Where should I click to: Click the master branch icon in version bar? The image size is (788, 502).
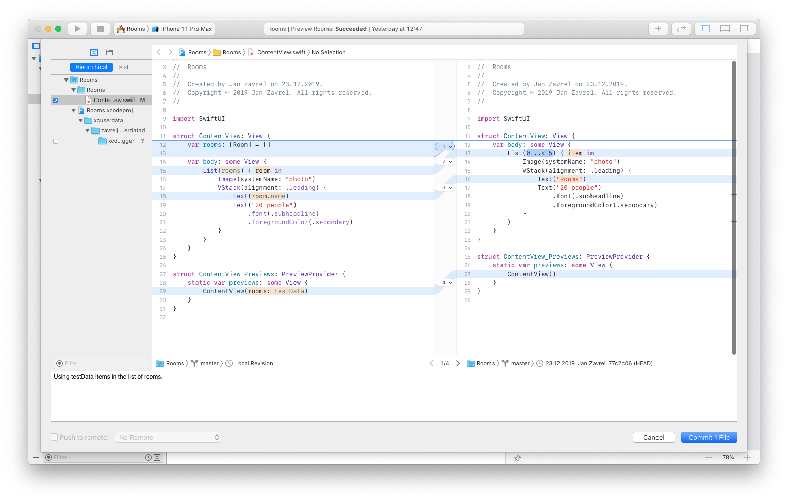pos(194,363)
